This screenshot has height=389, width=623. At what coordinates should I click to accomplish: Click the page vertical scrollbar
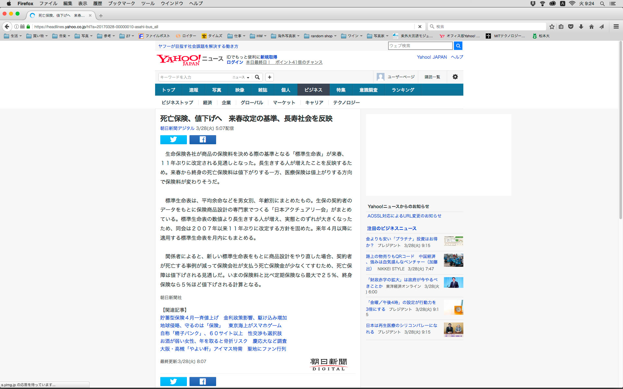pyautogui.click(x=620, y=130)
